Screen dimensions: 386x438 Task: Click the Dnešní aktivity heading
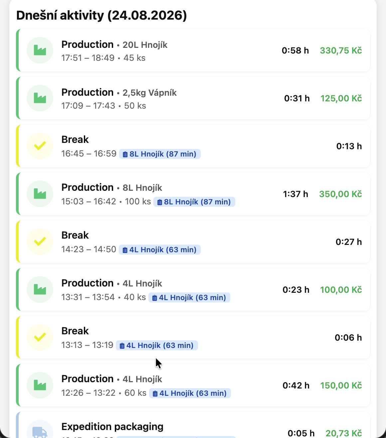tap(101, 16)
